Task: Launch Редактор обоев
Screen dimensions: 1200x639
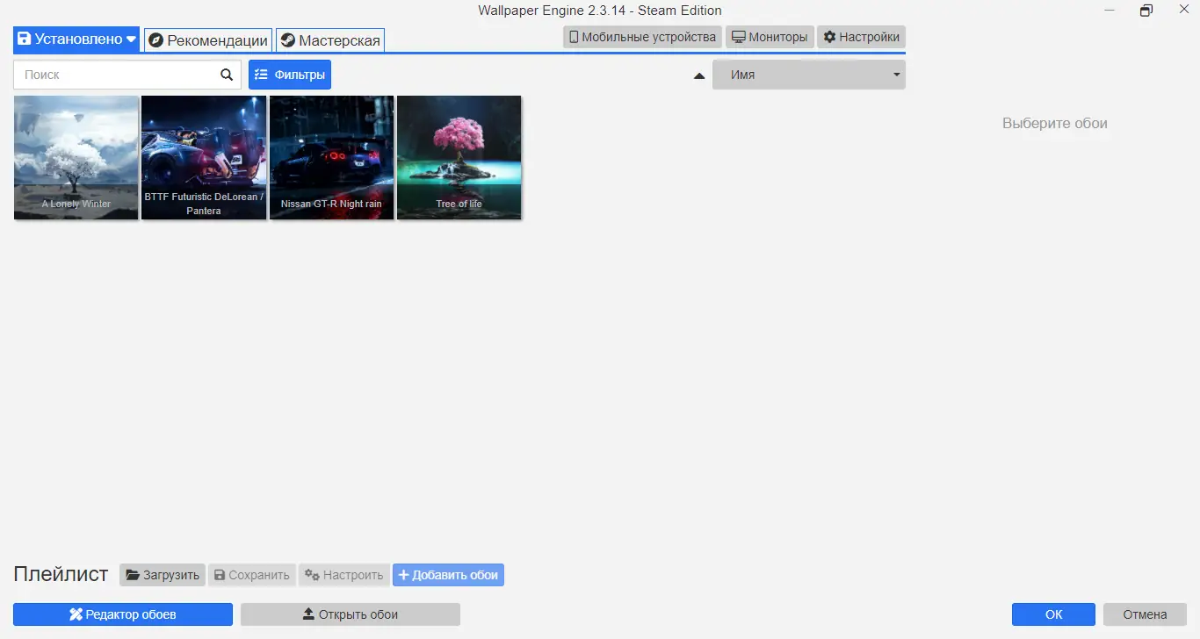Action: click(123, 614)
